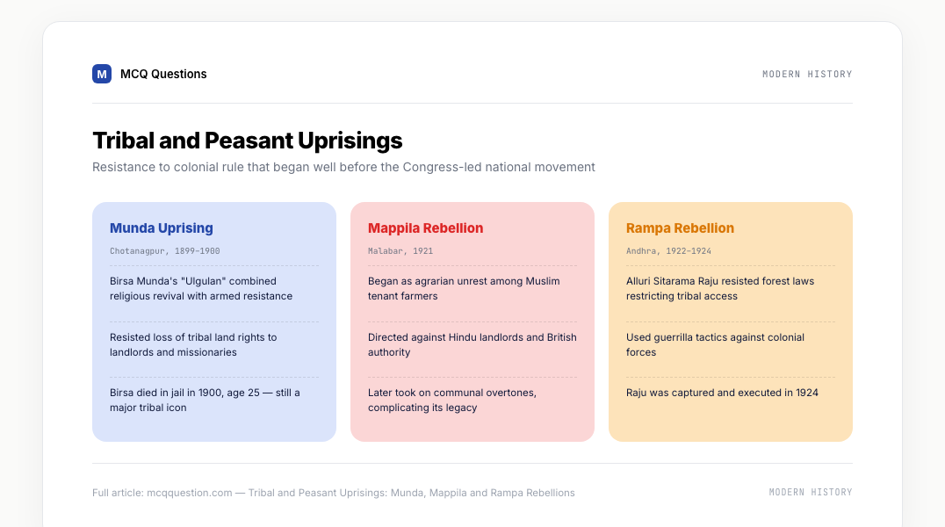The image size is (945, 527).
Task: Select the Andhra, 1922-1924 subtitle
Action: (x=668, y=251)
